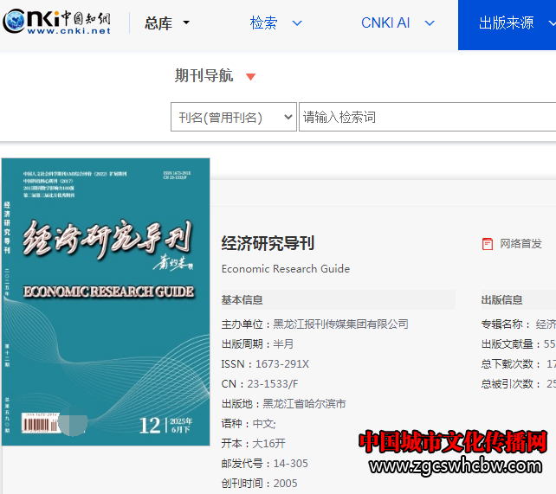Open the 期刊导航 navigation dropdown
Viewport: 556px width, 494px height.
pos(204,76)
